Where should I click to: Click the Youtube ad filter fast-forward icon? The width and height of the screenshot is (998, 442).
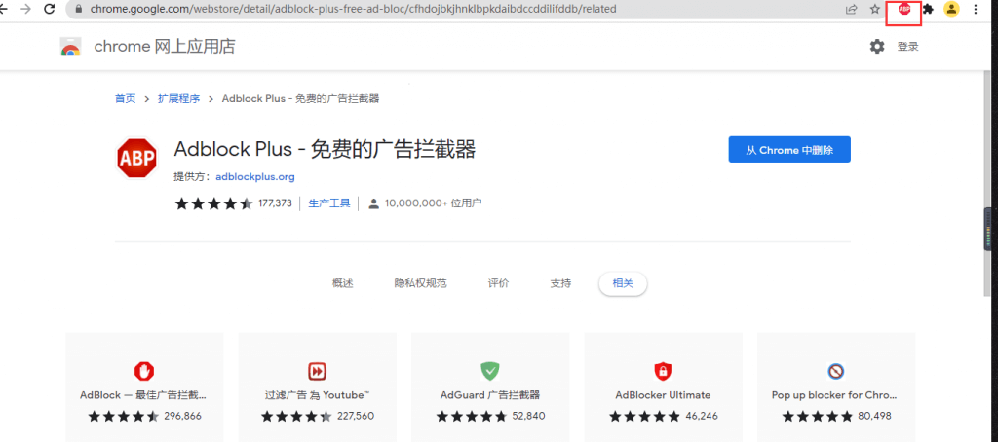[317, 371]
